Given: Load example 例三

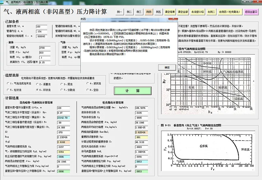Looking at the screenshot, I should [x=139, y=12].
